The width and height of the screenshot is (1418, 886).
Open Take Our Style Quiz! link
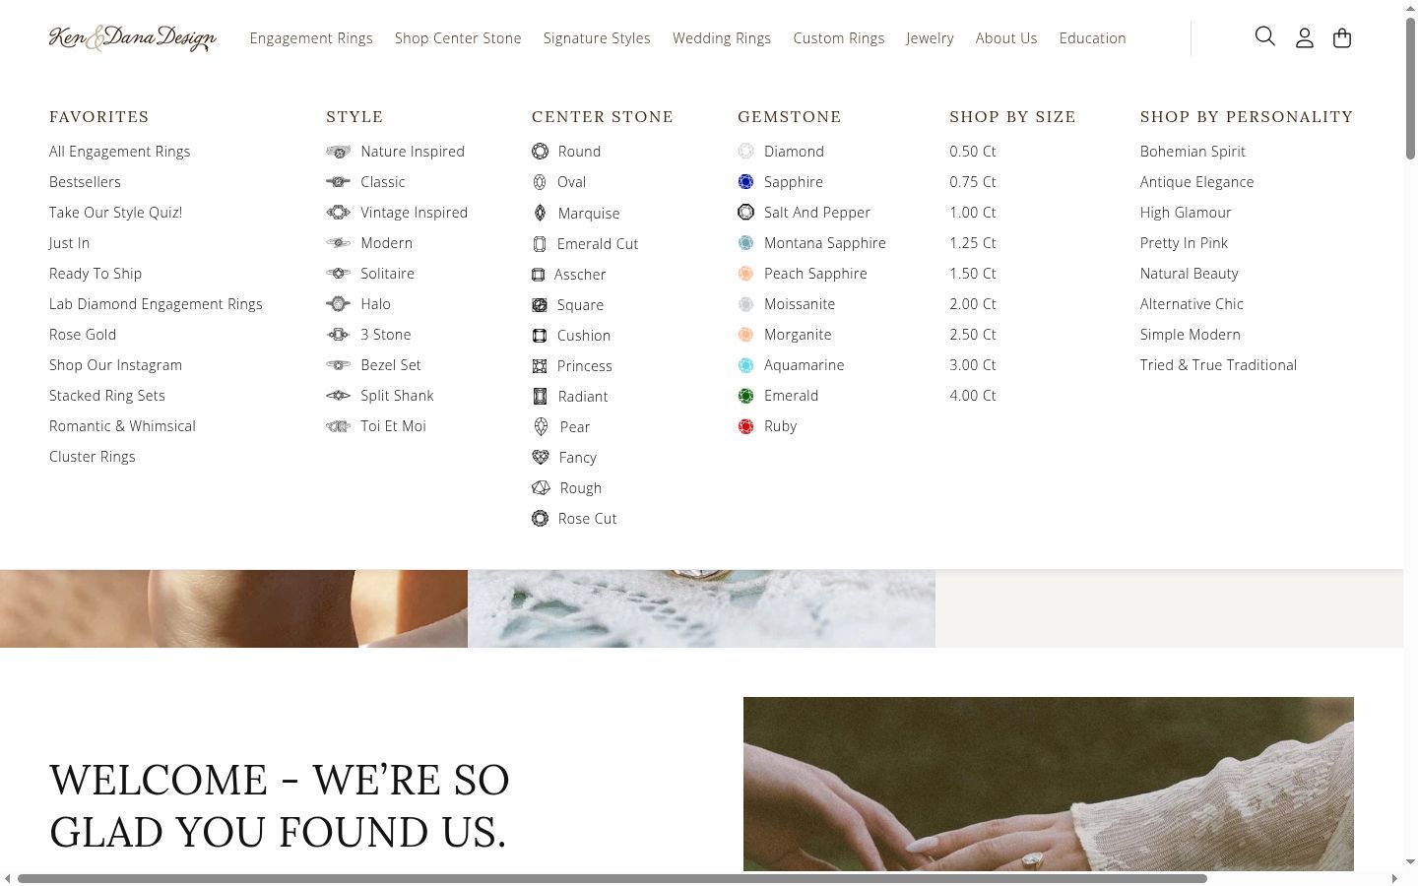(x=116, y=213)
